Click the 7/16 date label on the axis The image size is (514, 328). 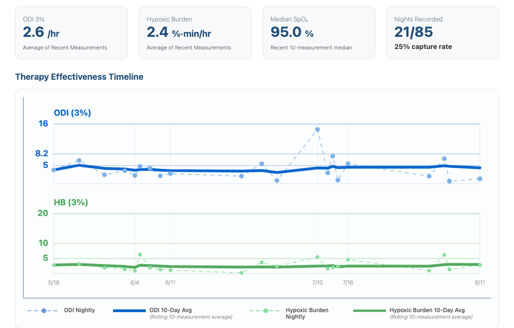(348, 283)
